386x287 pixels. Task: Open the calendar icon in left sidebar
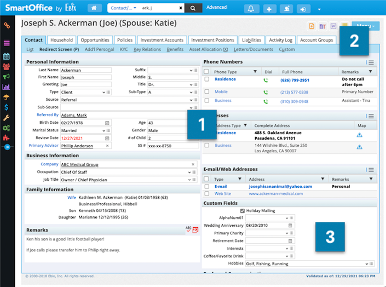7,56
